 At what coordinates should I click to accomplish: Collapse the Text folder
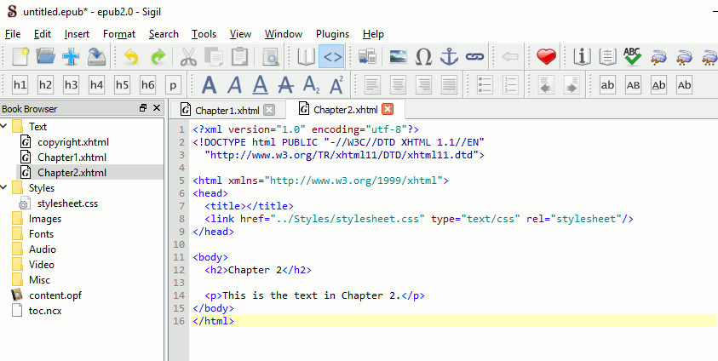coord(4,126)
